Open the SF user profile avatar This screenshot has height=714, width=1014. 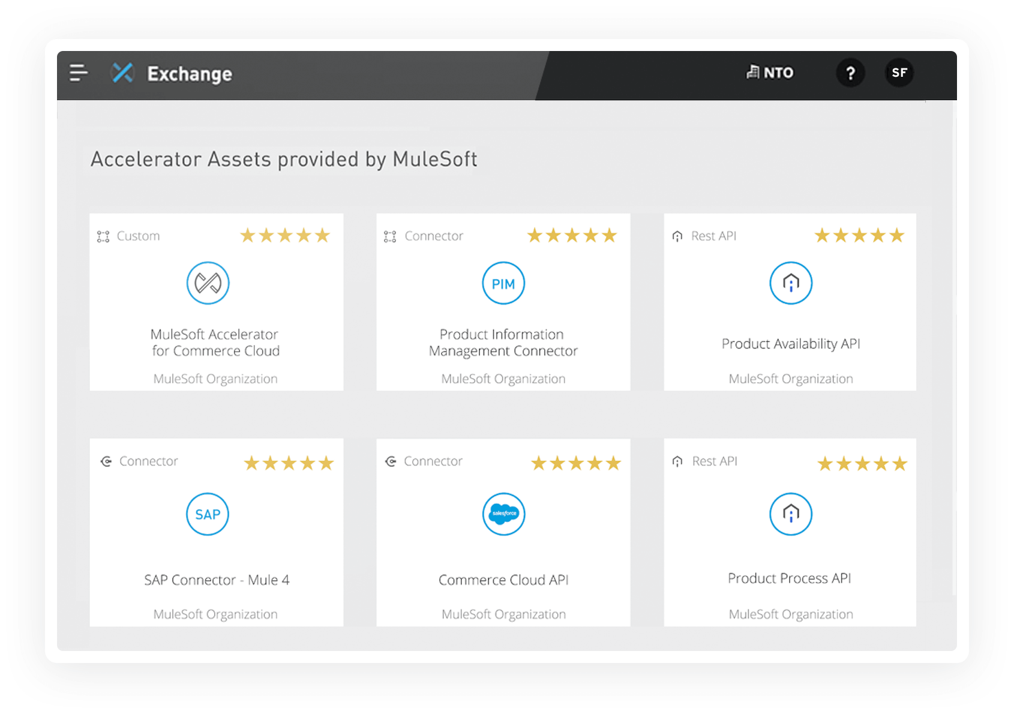[899, 73]
